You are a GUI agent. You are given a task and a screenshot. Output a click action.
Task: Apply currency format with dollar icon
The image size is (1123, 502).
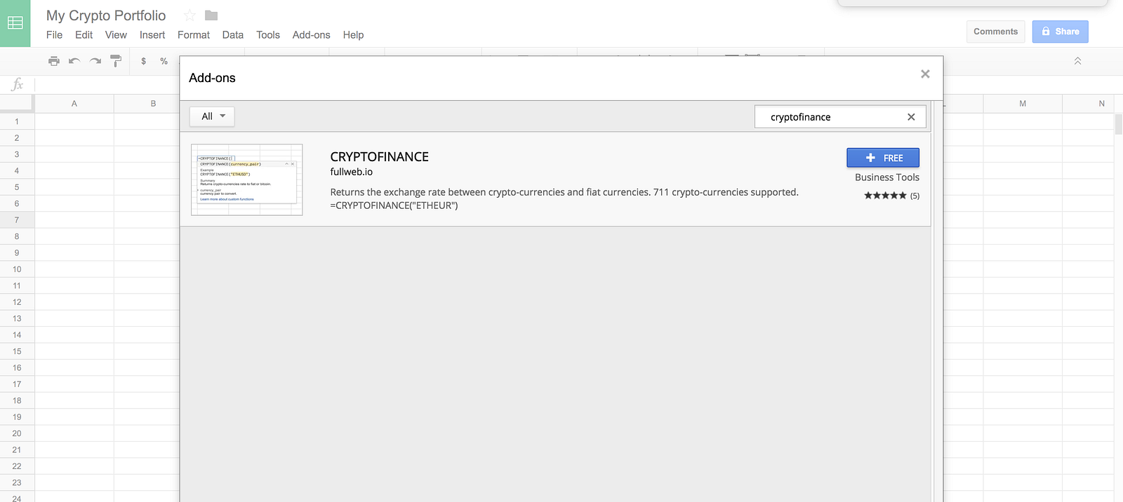144,61
